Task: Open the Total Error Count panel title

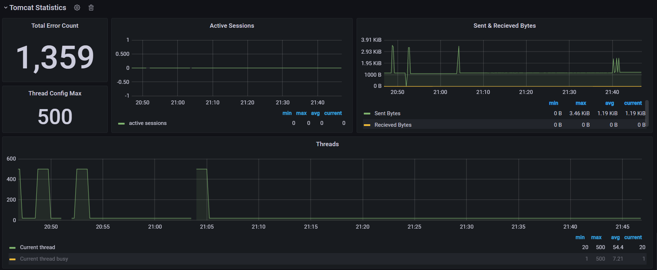Action: (55, 26)
